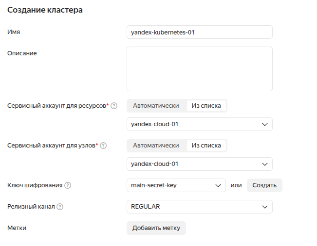
Task: Click chevron of nodes account select
Action: [265, 164]
